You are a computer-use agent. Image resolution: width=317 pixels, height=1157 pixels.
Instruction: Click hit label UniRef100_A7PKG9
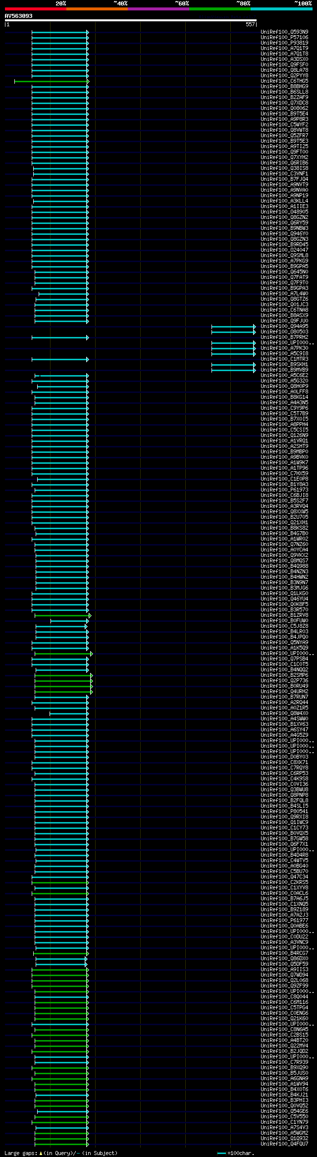coord(284,261)
